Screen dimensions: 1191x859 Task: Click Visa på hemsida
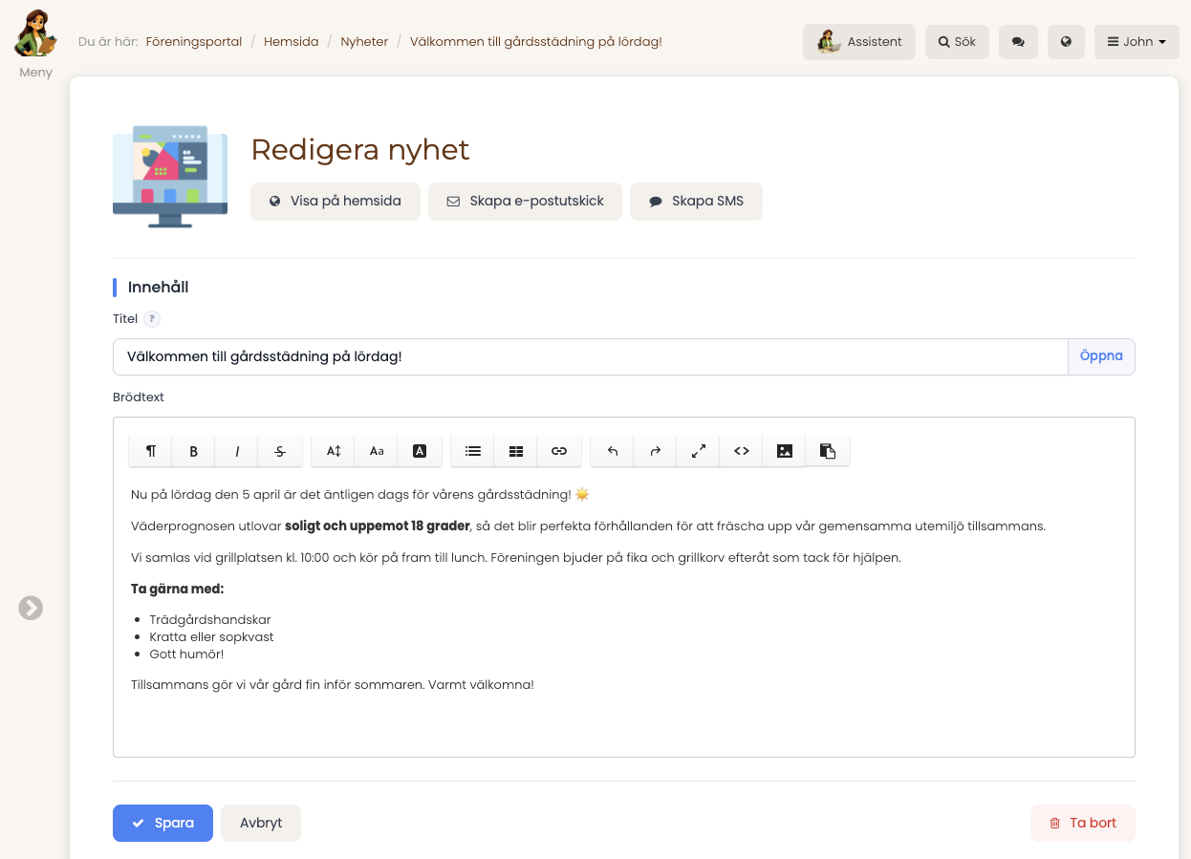[x=336, y=202]
